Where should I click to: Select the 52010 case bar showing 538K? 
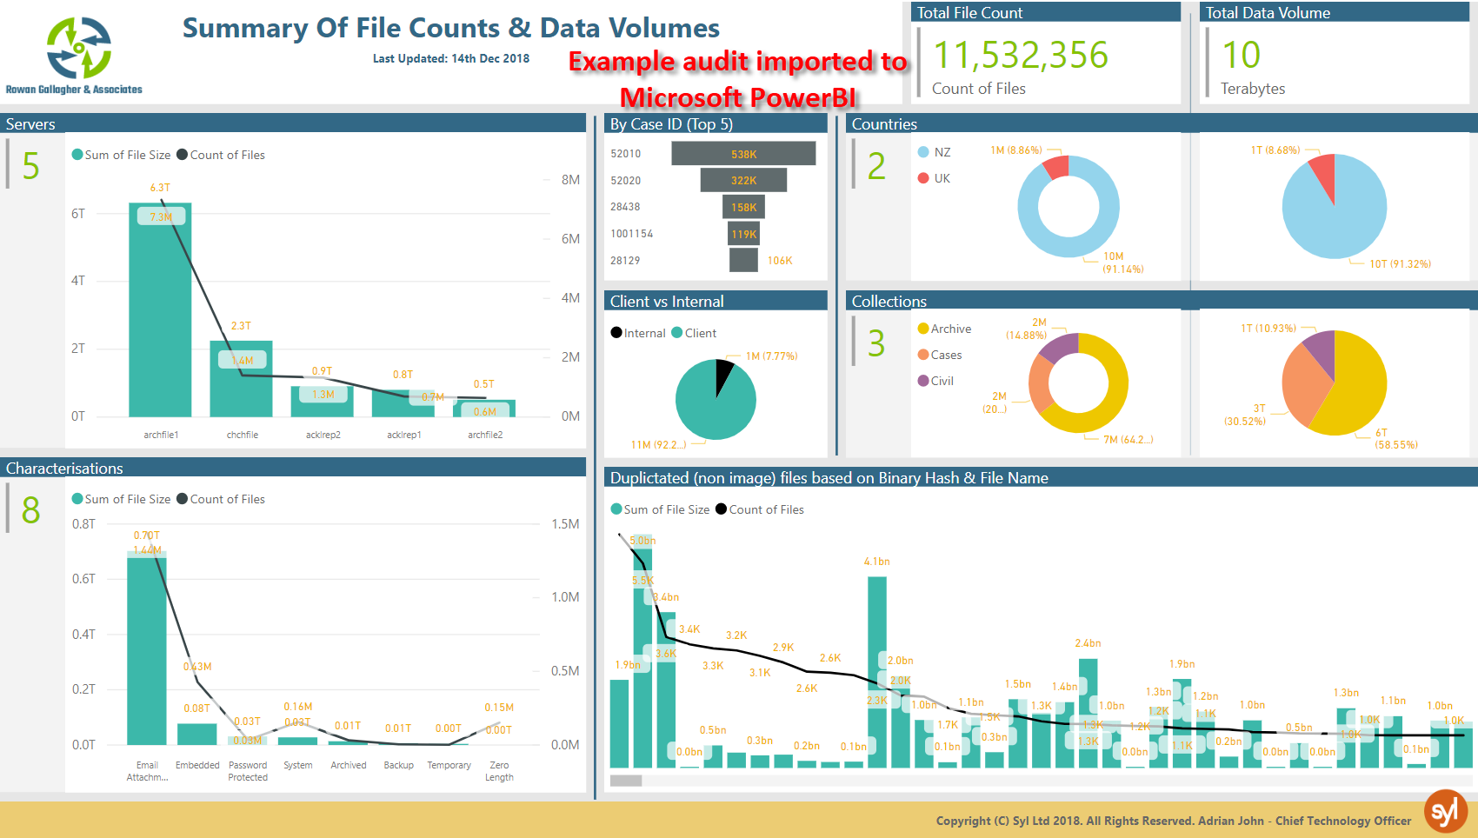743,154
